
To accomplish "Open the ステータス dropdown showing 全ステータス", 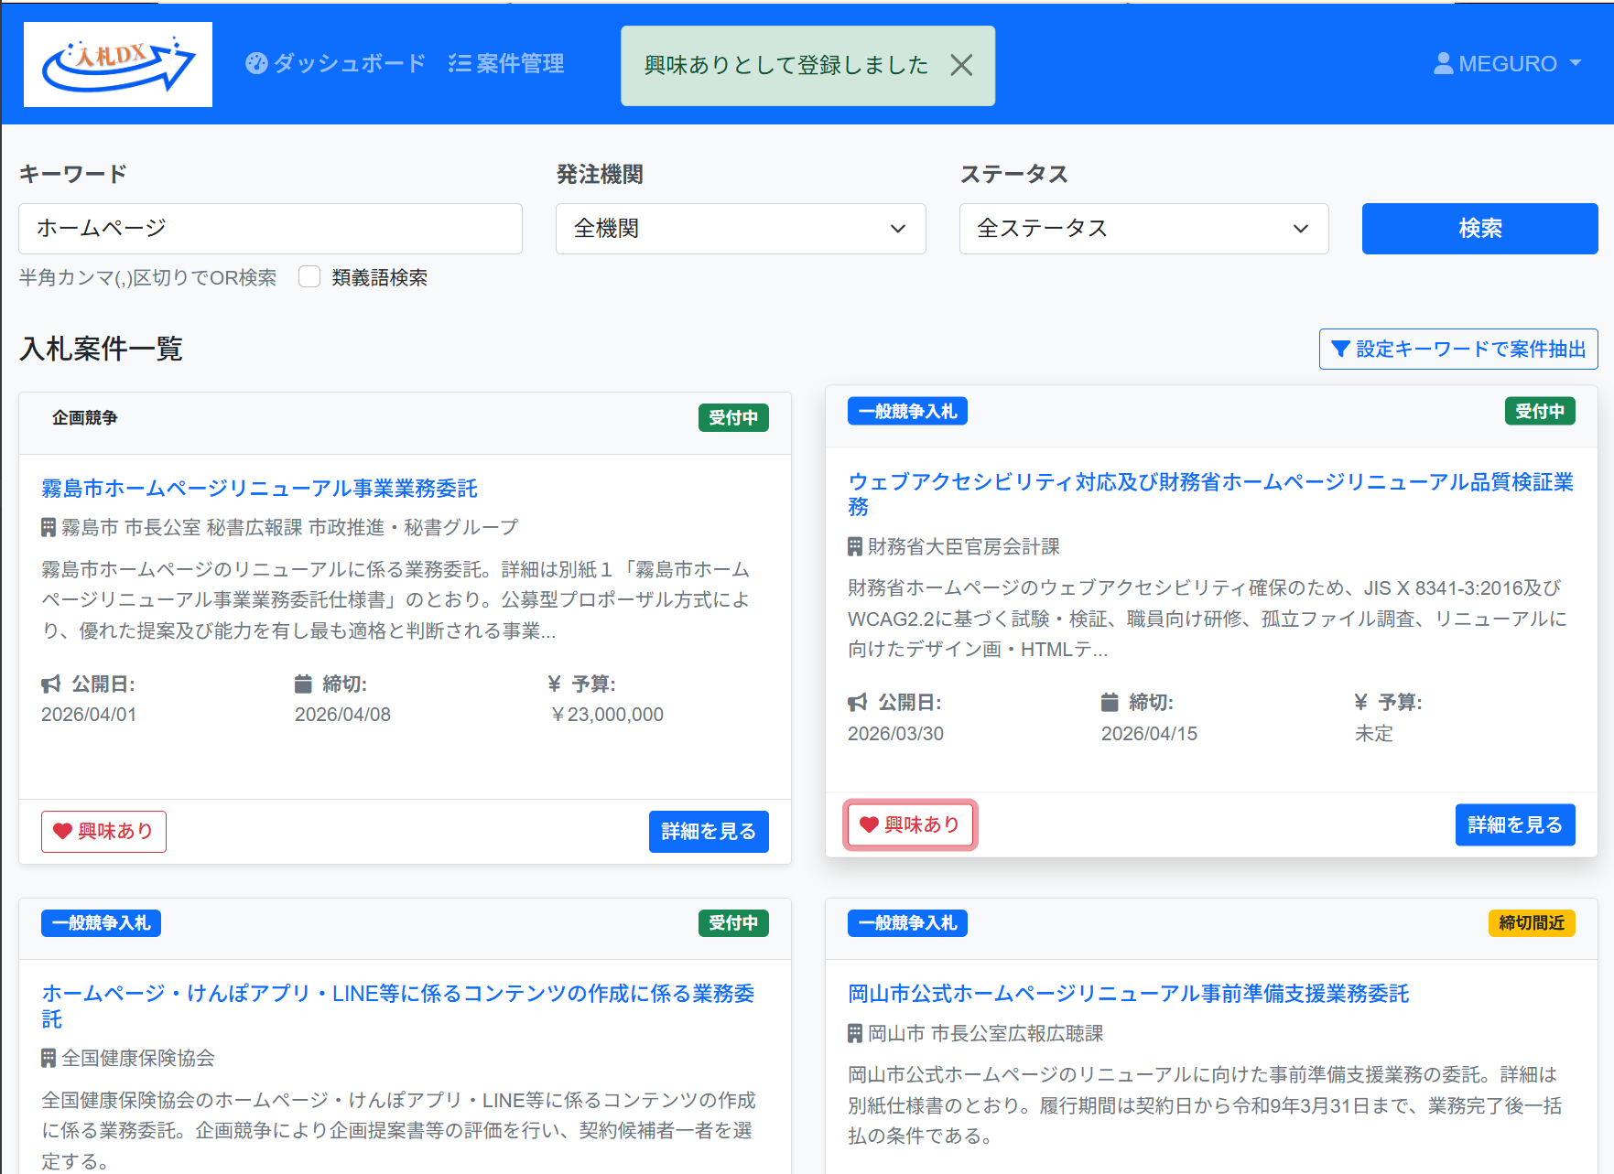I will tap(1143, 229).
